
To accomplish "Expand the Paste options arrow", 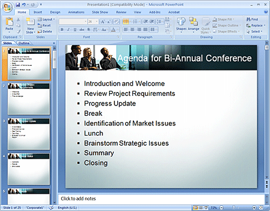I will pos(9,32).
